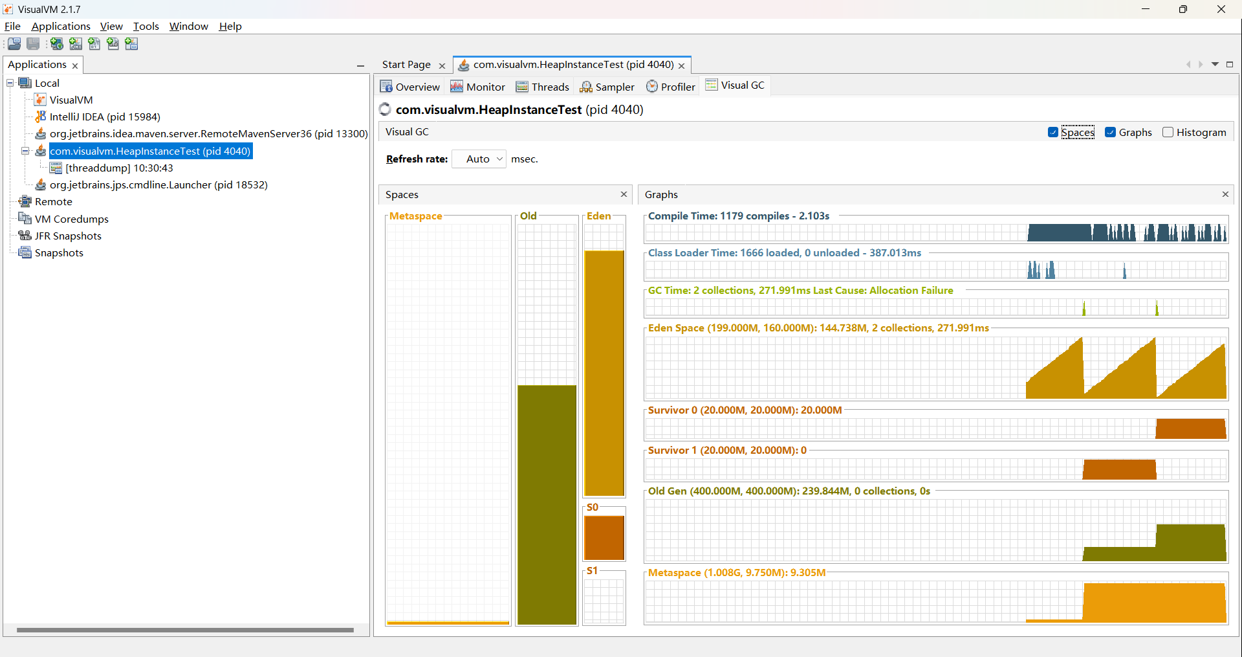Viewport: 1242px width, 657px height.
Task: Click the Load Snapshot toolbar icon
Action: click(x=14, y=44)
